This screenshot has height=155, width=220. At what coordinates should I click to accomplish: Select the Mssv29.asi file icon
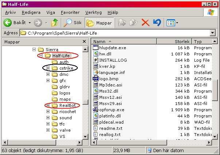click(96, 103)
